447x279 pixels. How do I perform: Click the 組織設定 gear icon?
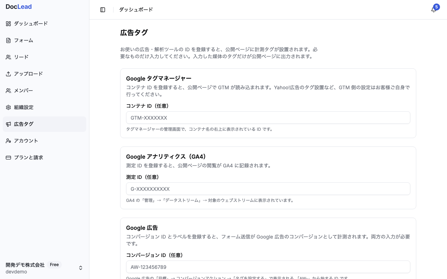pyautogui.click(x=8, y=107)
